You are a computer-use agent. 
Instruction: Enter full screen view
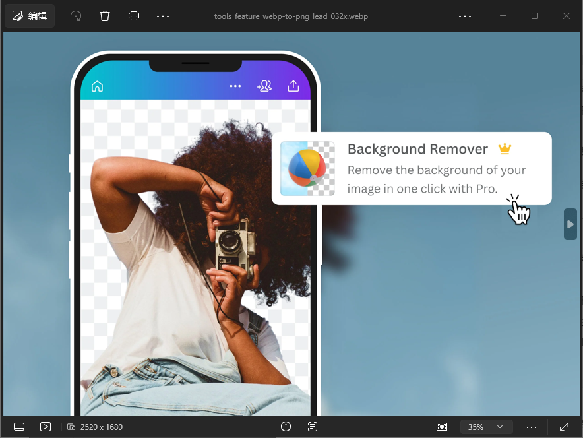pos(564,427)
